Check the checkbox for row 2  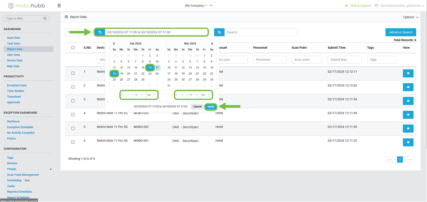(73, 87)
